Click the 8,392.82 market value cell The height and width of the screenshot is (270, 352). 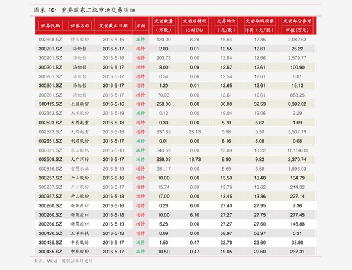coord(297,104)
